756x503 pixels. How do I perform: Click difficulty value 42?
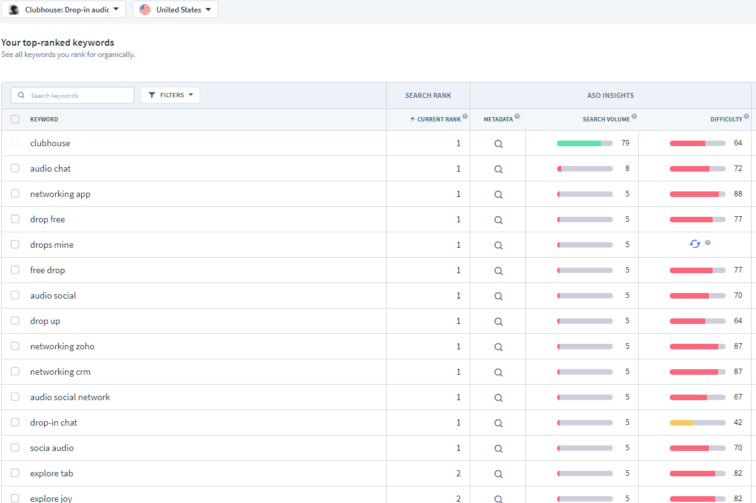(x=738, y=422)
